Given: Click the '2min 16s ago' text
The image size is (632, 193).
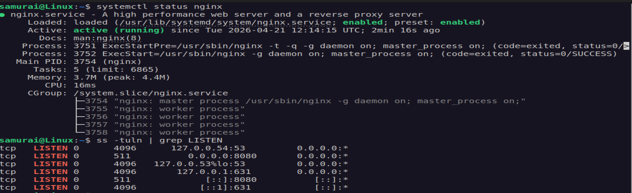Looking at the screenshot, I should [x=406, y=30].
